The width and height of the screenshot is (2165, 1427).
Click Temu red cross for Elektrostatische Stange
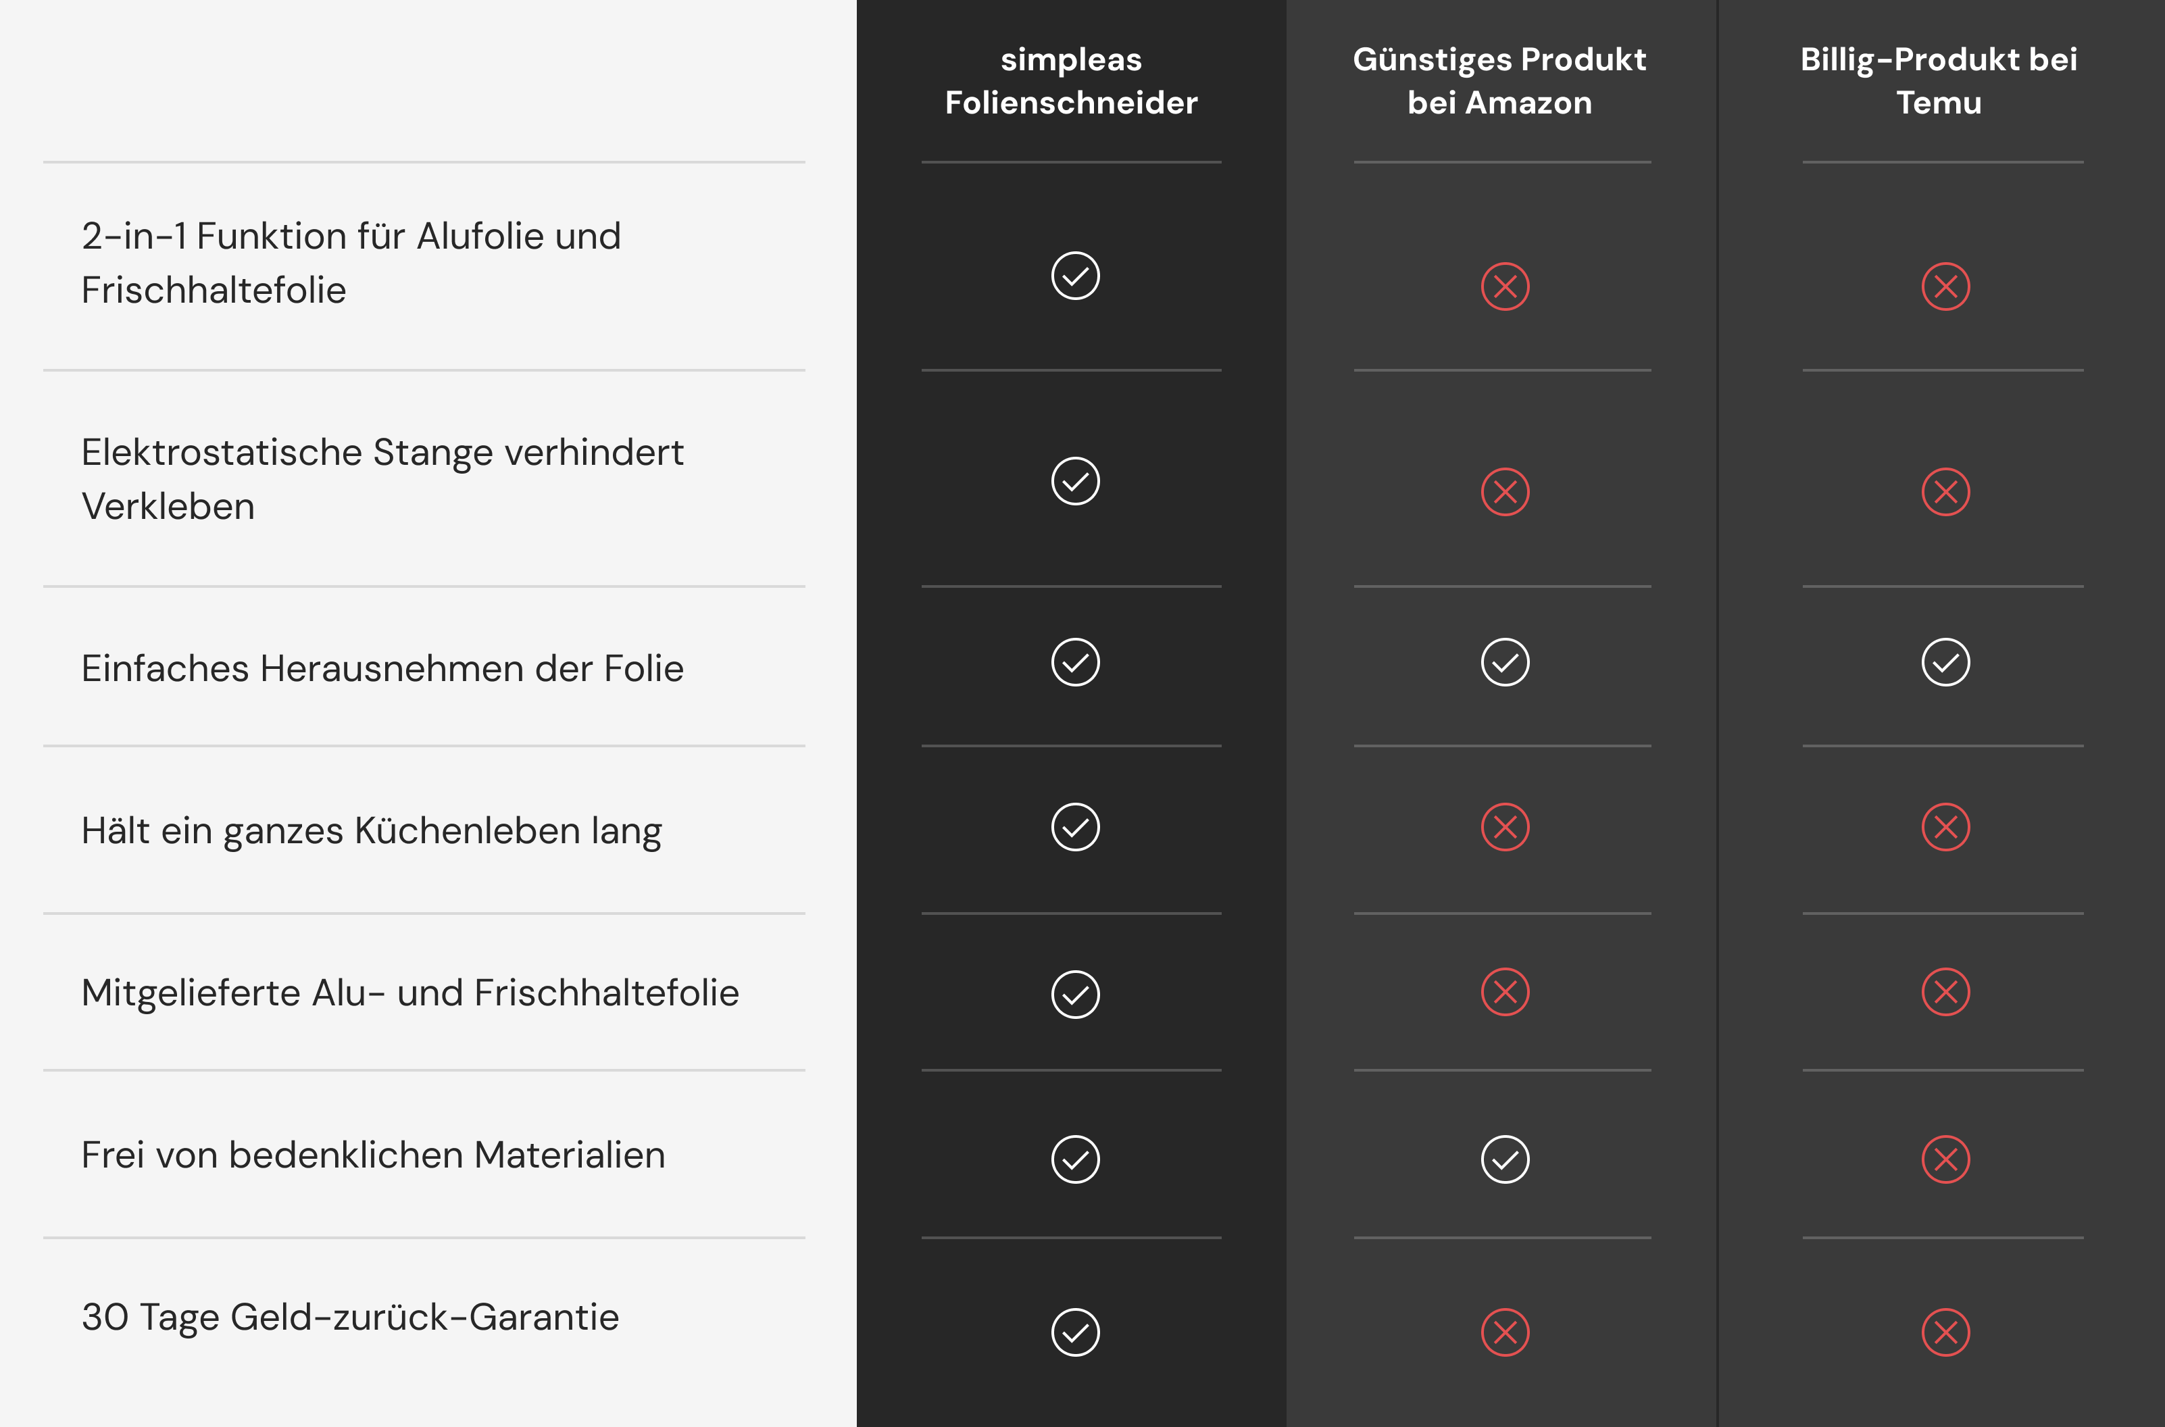[1945, 493]
